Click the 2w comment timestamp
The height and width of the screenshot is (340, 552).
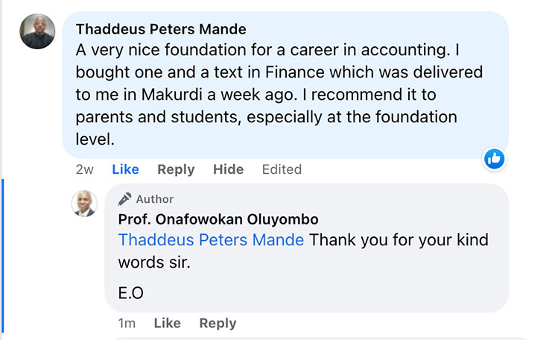click(85, 169)
